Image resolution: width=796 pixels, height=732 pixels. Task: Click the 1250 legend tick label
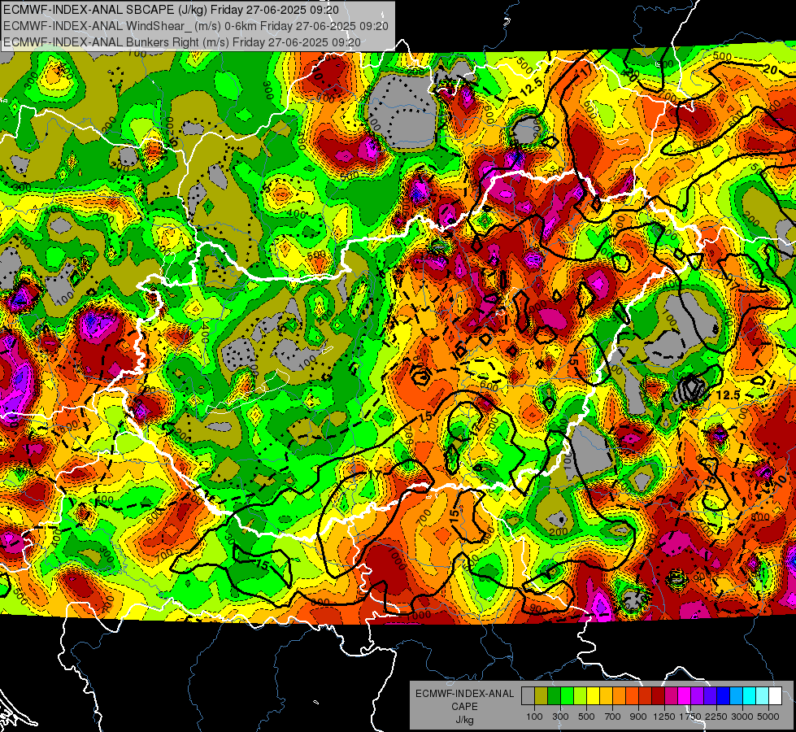pos(664,717)
